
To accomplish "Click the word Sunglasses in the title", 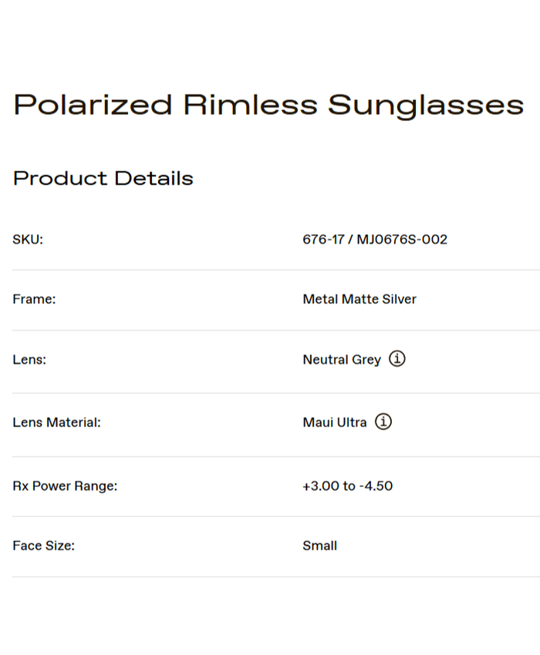I will 426,105.
